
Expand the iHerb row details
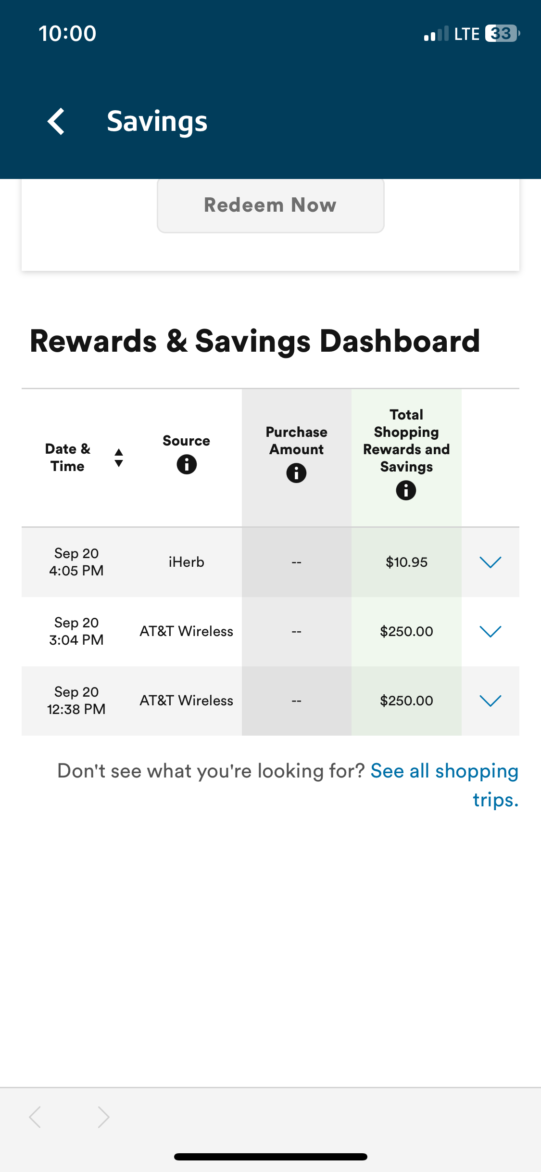(491, 562)
